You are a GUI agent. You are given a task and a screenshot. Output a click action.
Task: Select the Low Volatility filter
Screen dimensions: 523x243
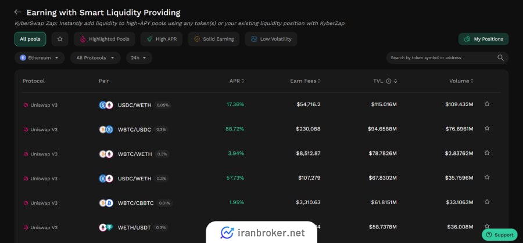point(271,39)
